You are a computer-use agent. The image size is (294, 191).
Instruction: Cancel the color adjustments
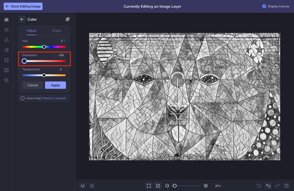coord(33,85)
